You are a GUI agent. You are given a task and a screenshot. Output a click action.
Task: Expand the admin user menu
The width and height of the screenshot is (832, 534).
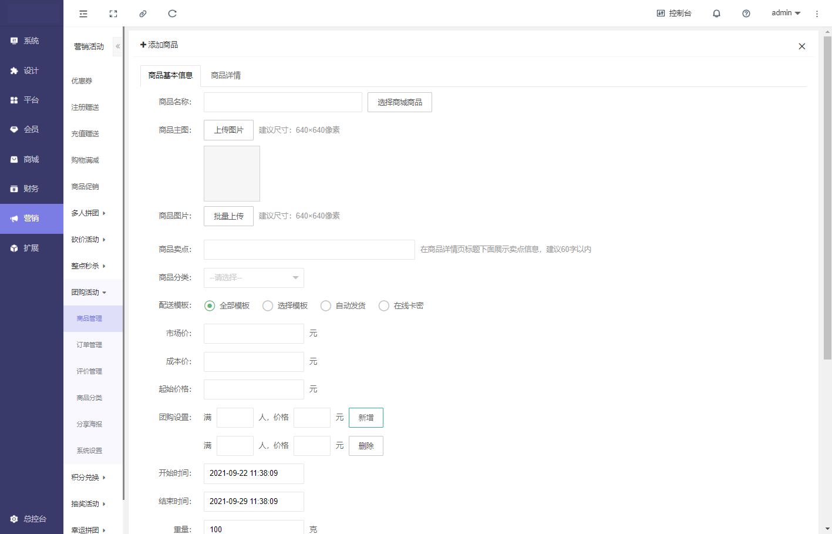click(x=786, y=13)
